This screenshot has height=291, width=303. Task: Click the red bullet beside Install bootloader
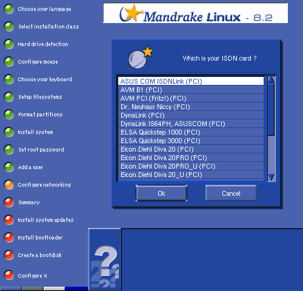[9, 238]
